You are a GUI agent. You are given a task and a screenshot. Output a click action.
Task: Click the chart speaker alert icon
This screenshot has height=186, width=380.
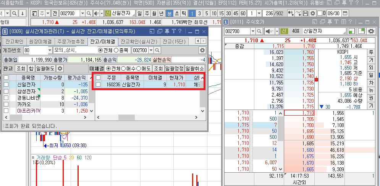[96, 13]
